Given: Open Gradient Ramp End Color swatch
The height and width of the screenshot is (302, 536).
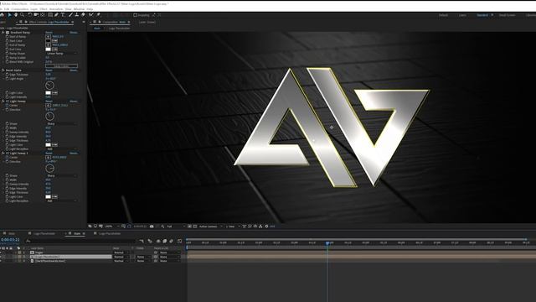Looking at the screenshot, I should [x=49, y=49].
